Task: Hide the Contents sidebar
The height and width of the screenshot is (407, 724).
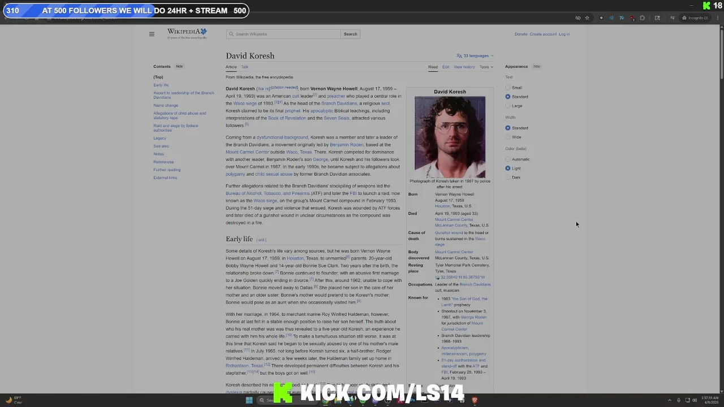Action: (x=179, y=66)
